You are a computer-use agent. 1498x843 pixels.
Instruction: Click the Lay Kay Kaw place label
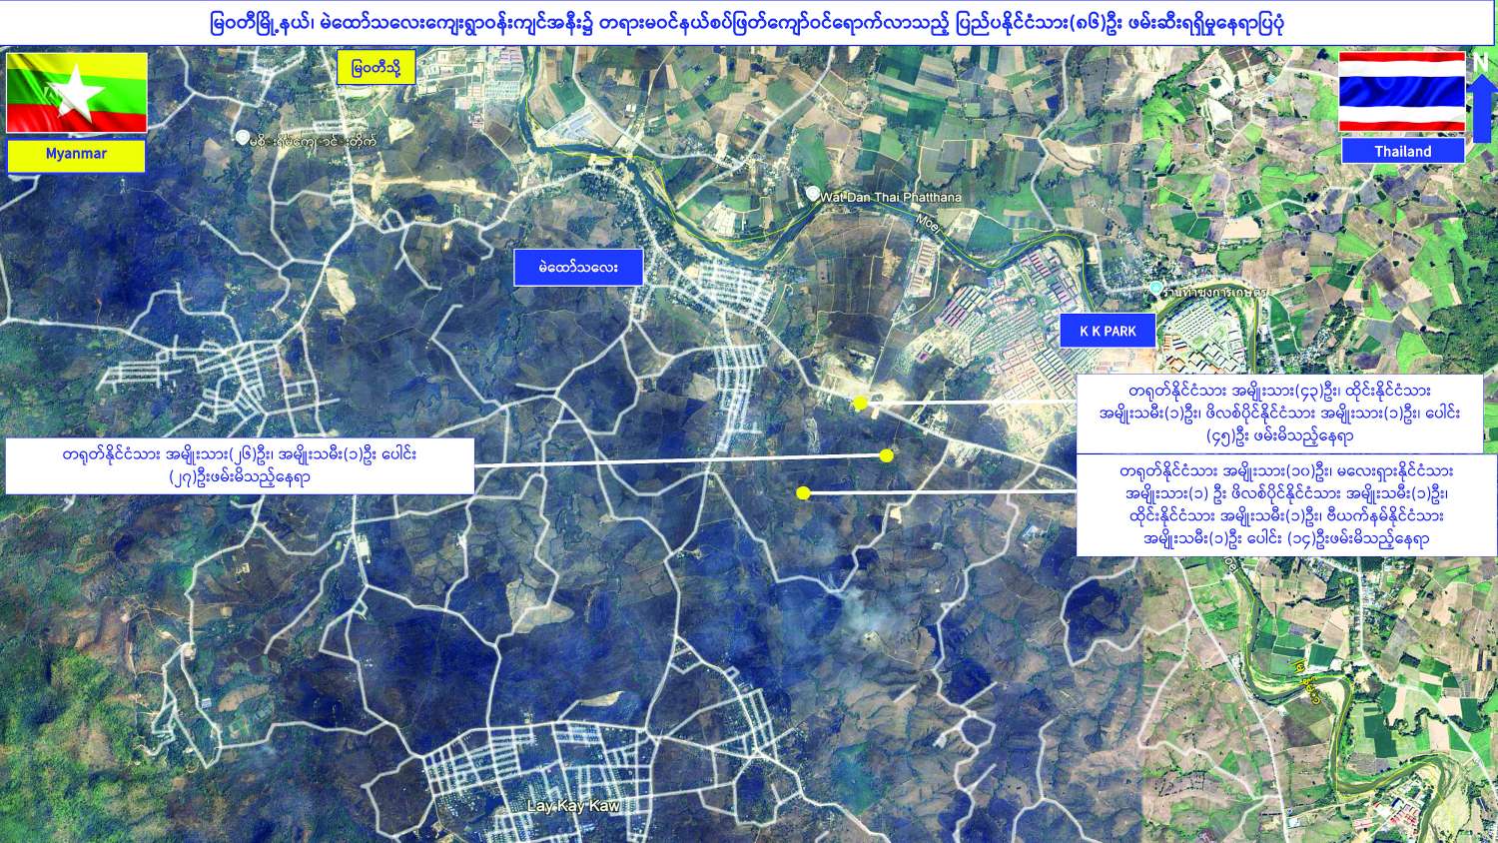(x=573, y=806)
